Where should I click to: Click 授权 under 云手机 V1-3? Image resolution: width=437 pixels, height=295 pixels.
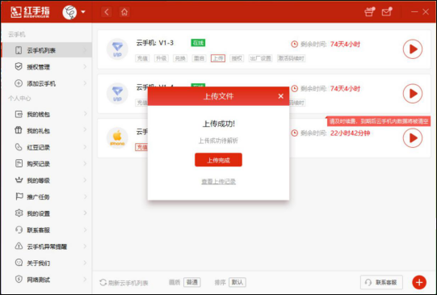(237, 58)
